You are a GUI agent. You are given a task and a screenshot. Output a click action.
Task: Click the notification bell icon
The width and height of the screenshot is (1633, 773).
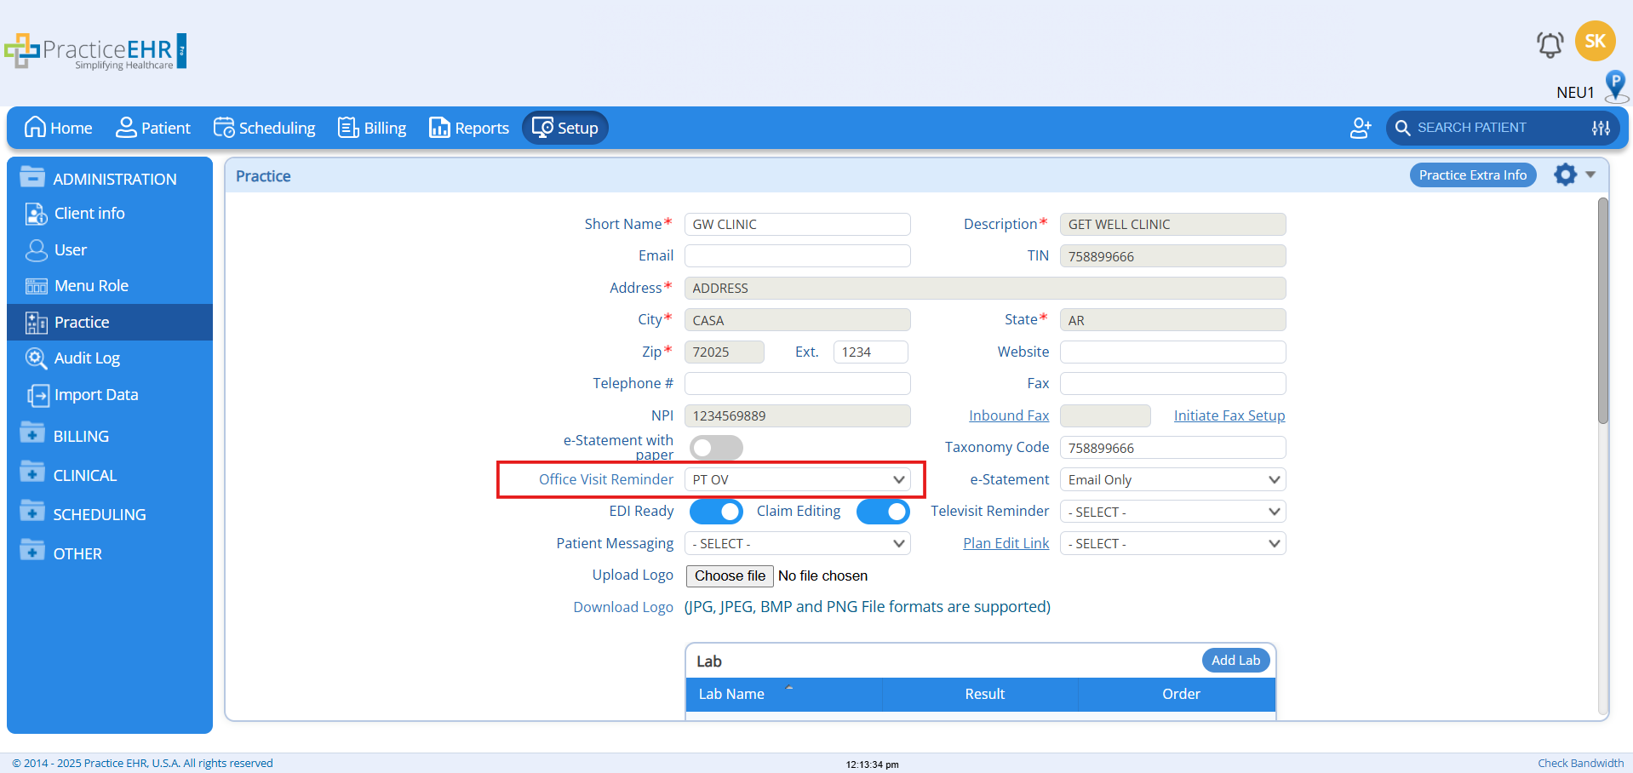1550,43
